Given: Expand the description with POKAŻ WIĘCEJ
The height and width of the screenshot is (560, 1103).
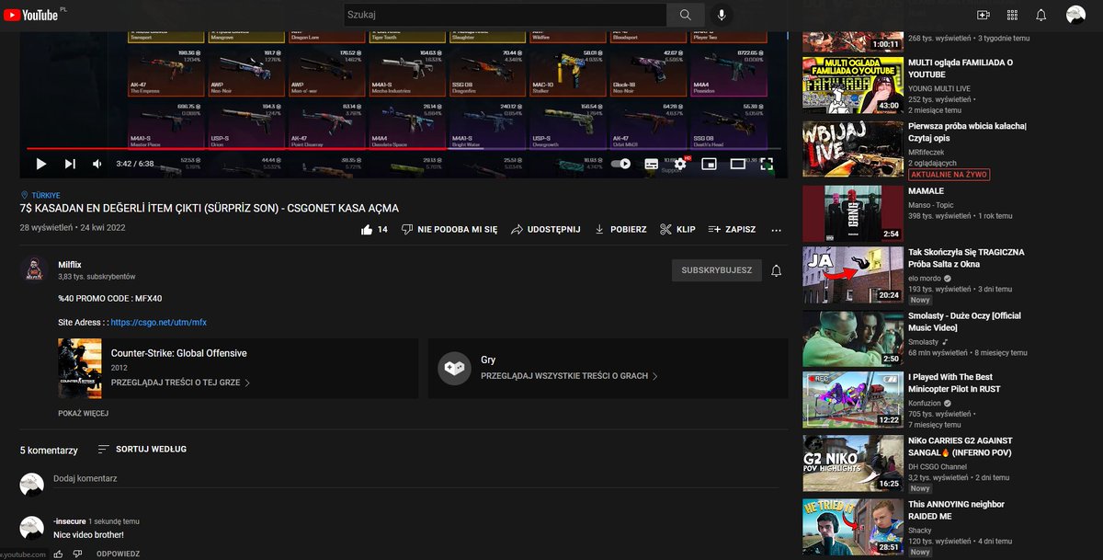Looking at the screenshot, I should click(x=83, y=414).
